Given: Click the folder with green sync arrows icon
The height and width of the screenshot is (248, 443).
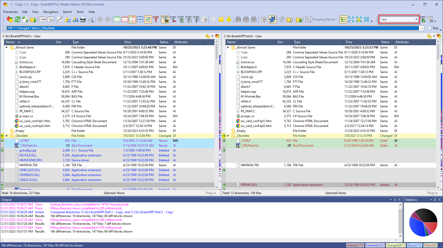Looking at the screenshot, I should tap(299, 19).
